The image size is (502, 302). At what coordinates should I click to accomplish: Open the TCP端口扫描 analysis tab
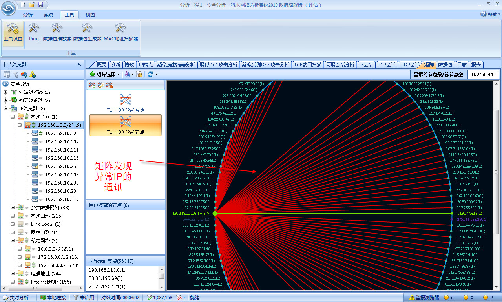[x=308, y=65]
